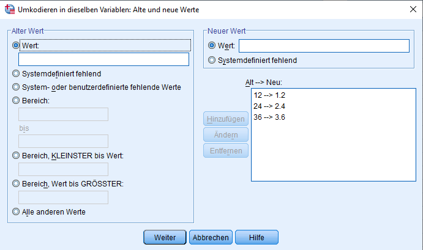Click the old value 'Wert' text field
Screen dimensions: 423x250
tap(104, 59)
